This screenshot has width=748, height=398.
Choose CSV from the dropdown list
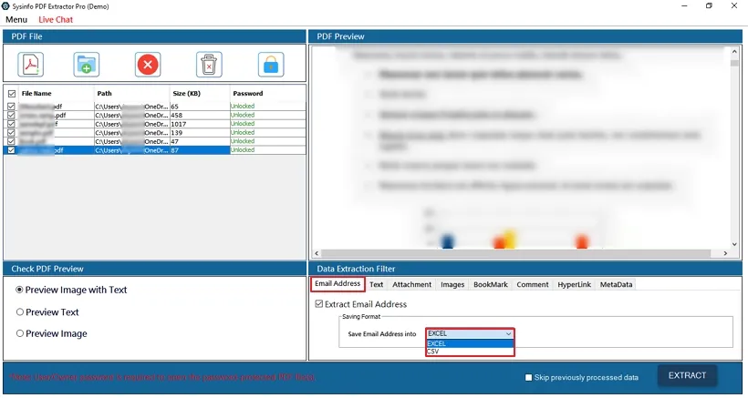click(470, 352)
